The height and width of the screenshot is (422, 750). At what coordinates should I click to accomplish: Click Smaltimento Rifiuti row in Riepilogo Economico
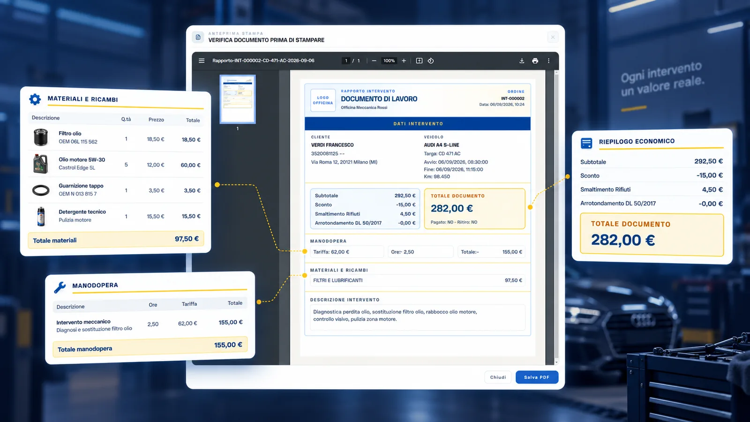[652, 189]
